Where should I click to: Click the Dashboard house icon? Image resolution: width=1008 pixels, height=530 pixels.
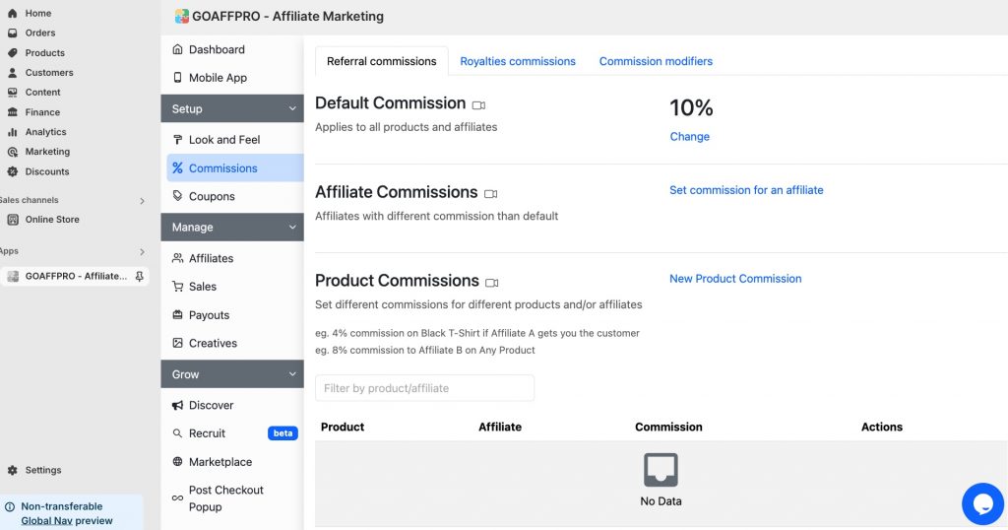tap(177, 49)
